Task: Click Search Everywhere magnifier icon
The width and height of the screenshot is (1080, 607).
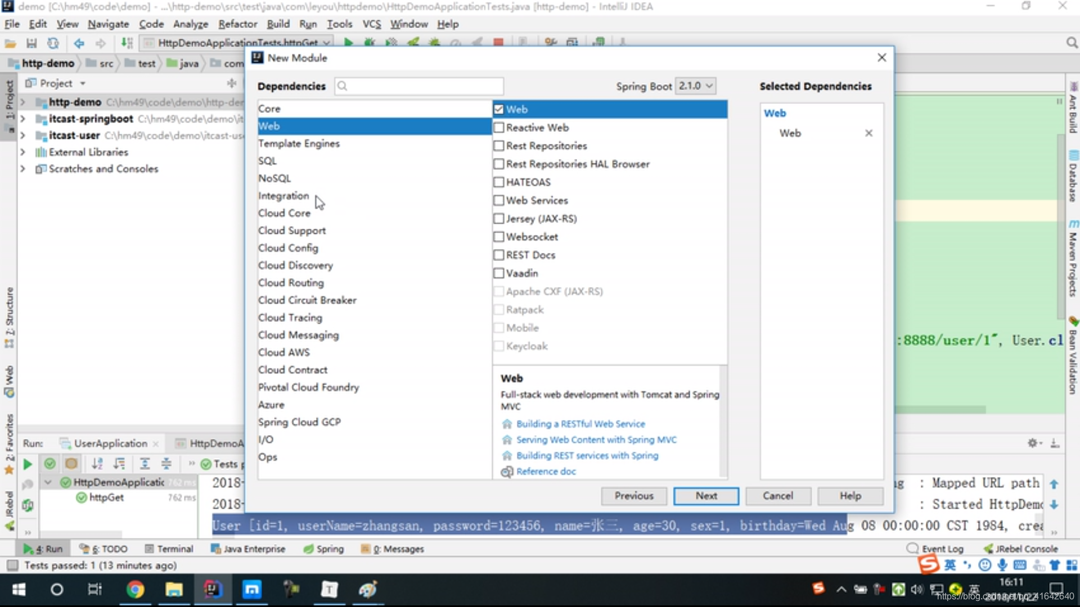Action: point(1072,43)
